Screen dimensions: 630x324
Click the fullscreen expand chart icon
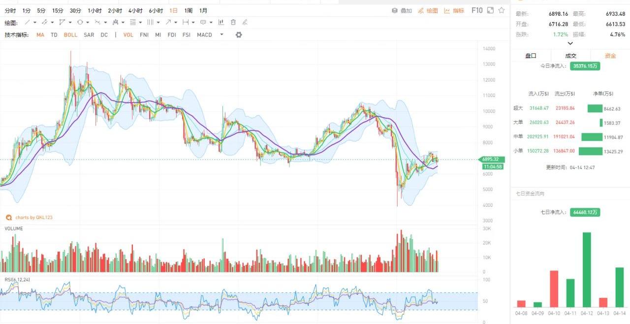click(x=490, y=10)
